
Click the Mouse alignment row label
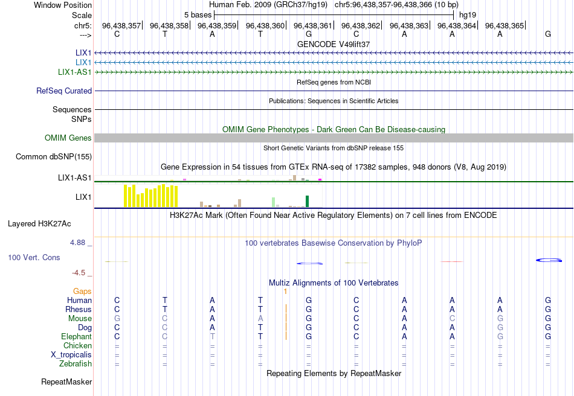click(80, 319)
